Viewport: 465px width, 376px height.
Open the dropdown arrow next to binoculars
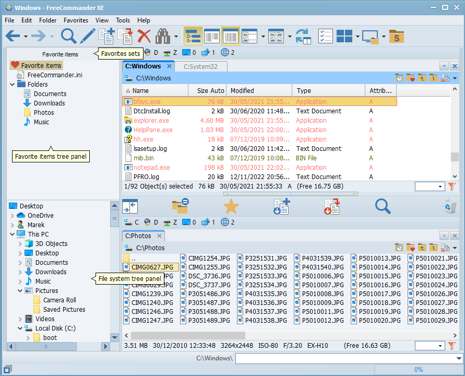coord(176,37)
